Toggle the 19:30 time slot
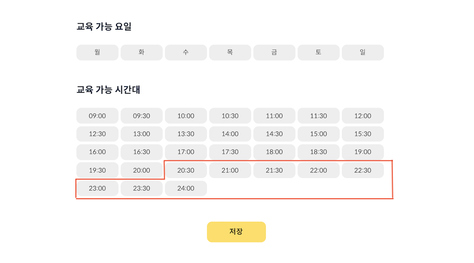The width and height of the screenshot is (474, 263). pyautogui.click(x=97, y=170)
